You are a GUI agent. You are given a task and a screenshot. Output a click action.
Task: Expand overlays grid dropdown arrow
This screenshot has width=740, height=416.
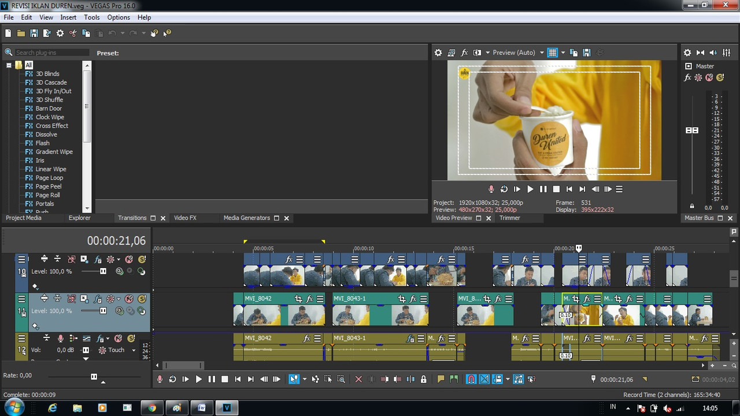[x=563, y=53]
